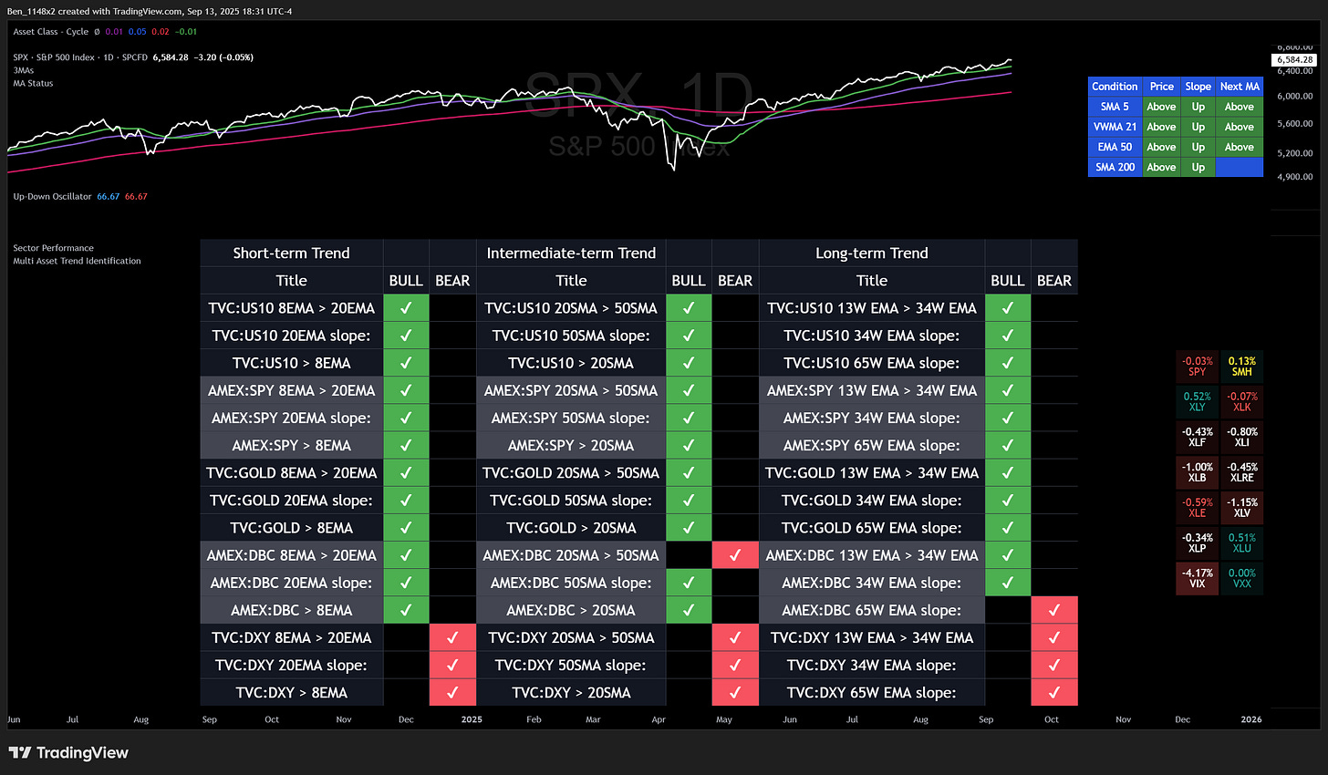This screenshot has width=1328, height=775.
Task: Click the Condition header in MA table
Action: 1115,87
